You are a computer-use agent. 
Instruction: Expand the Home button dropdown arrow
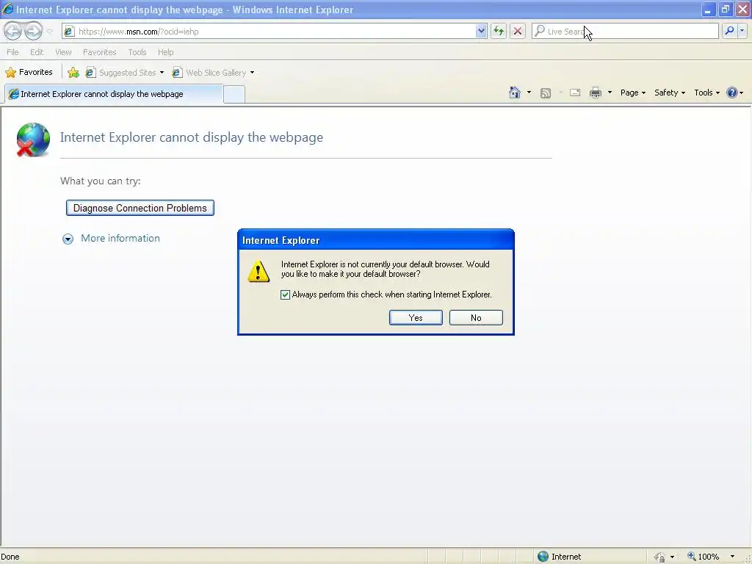click(529, 93)
